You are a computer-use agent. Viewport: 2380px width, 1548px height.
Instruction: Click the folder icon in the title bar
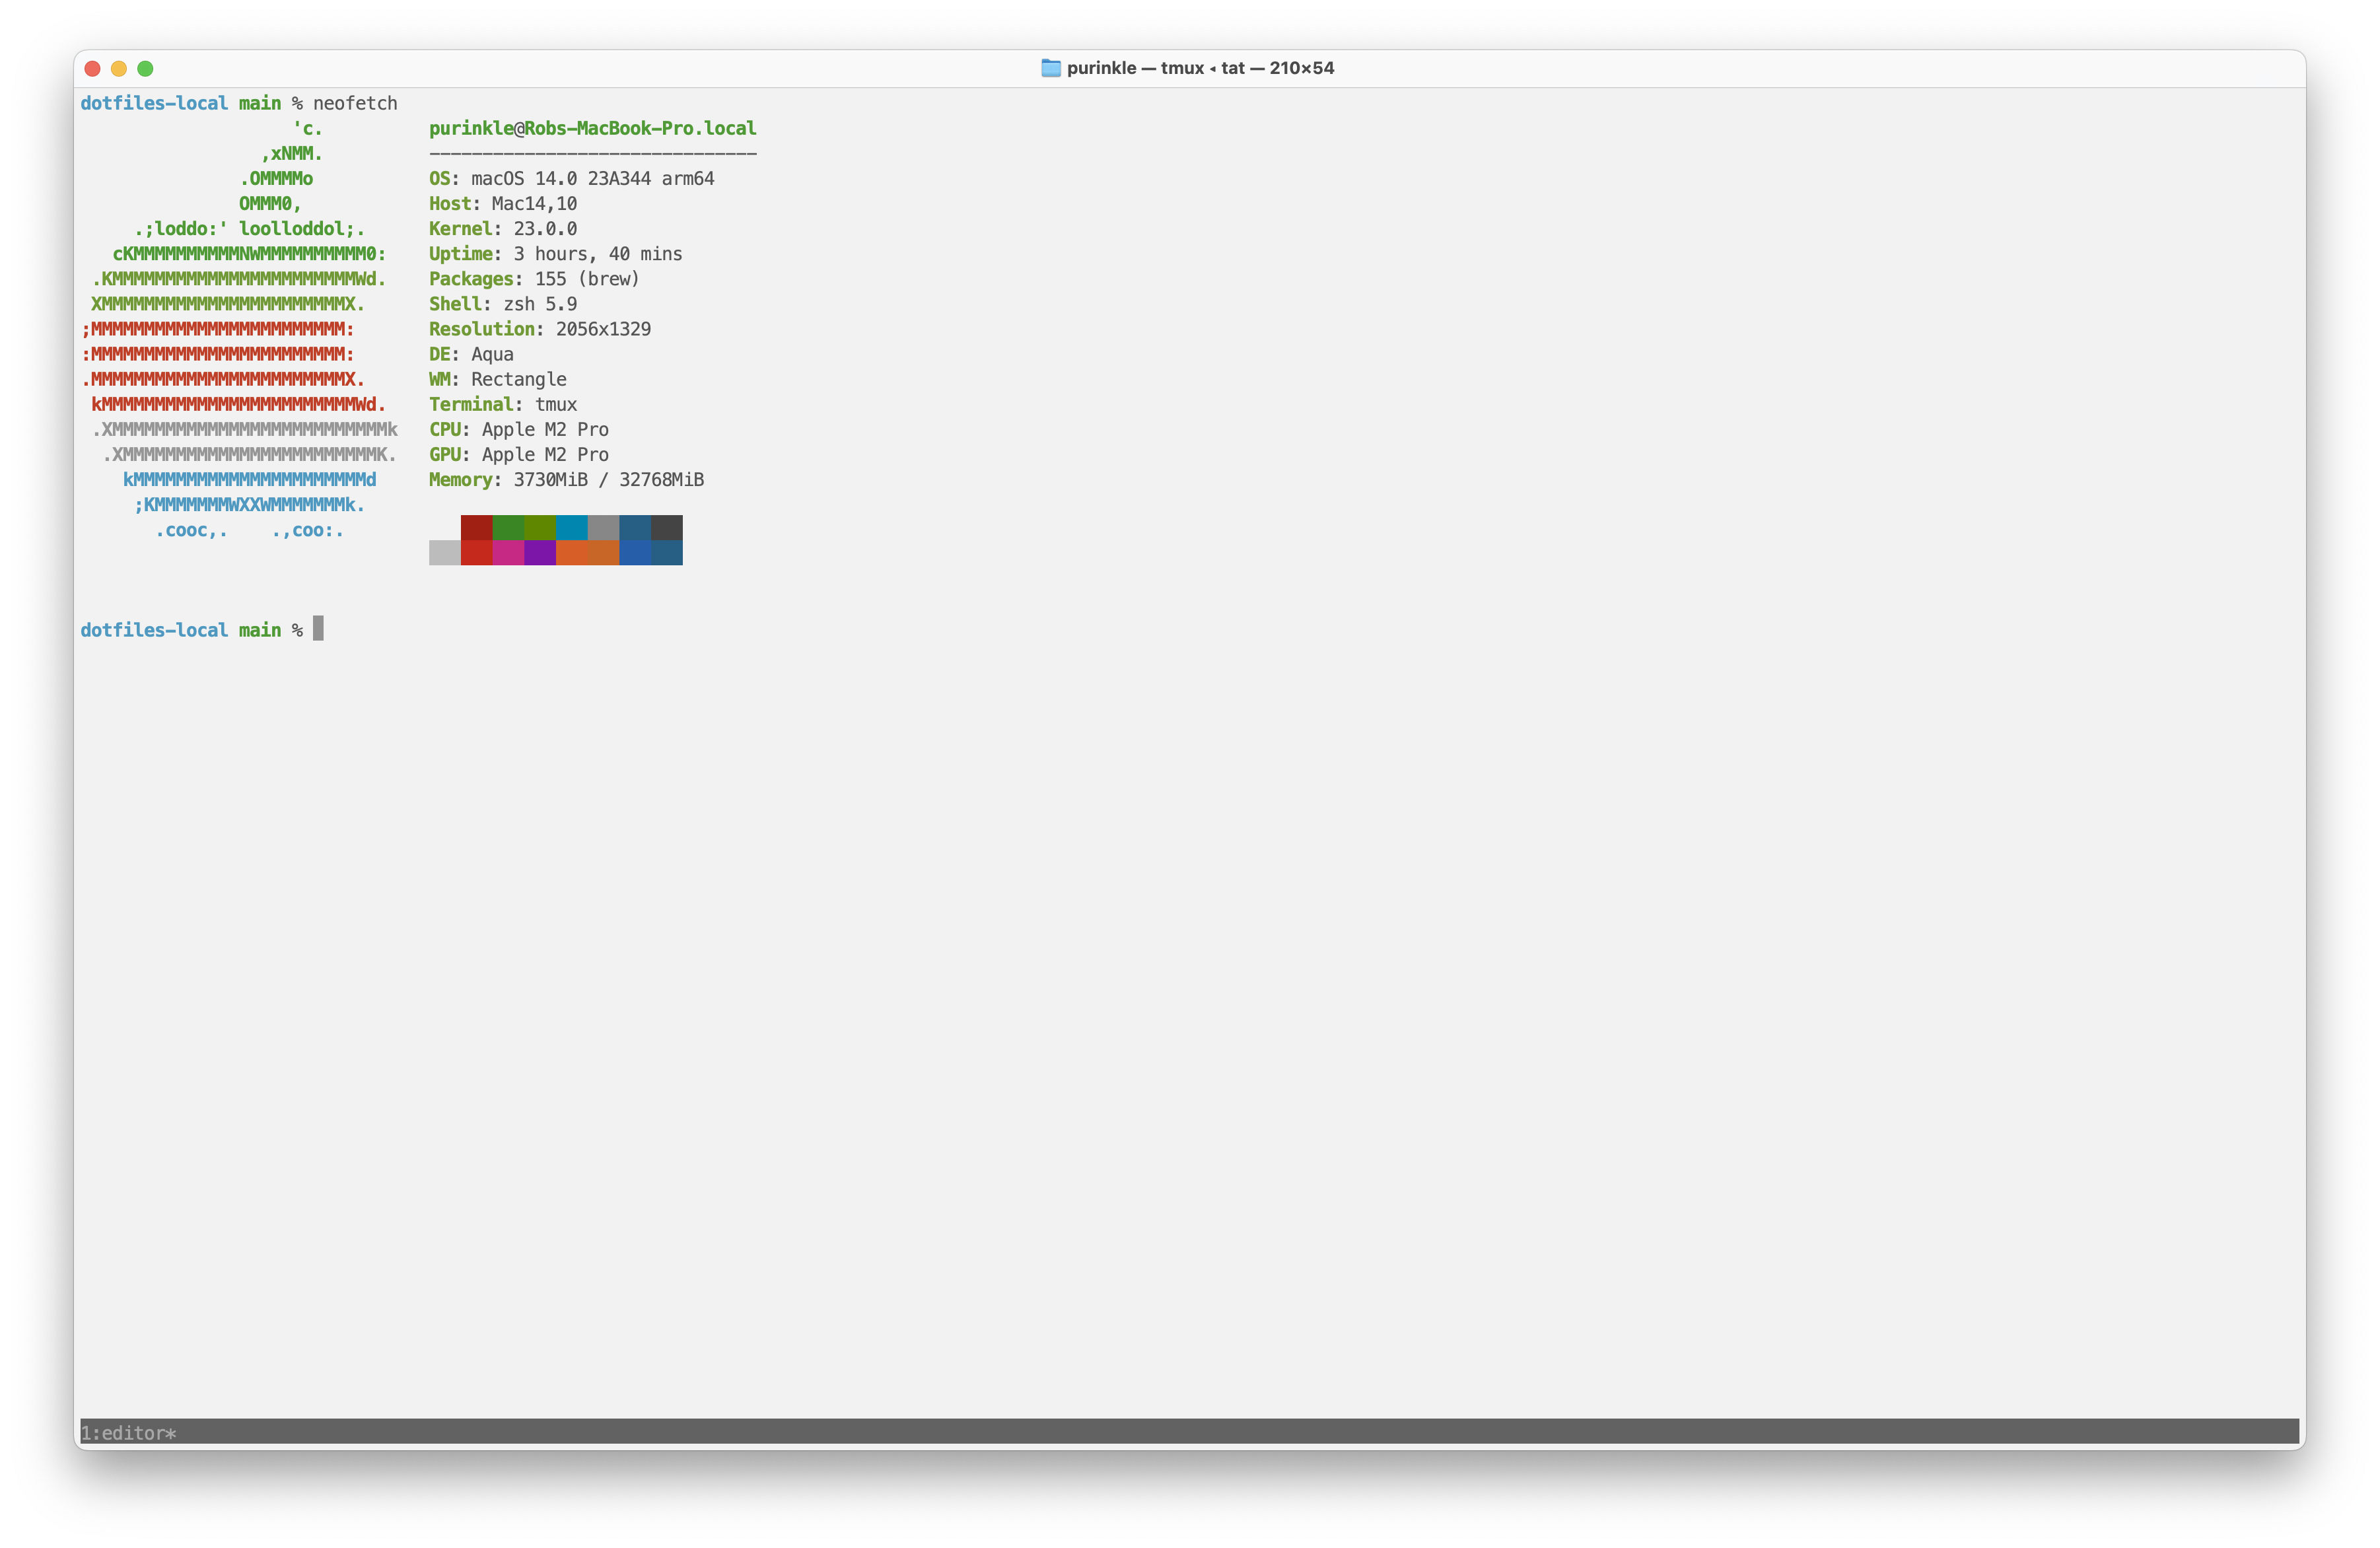click(x=1050, y=68)
